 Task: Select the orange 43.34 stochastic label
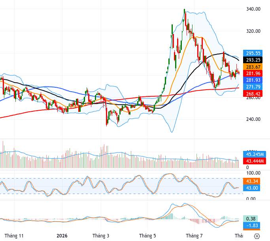pyautogui.click(x=251, y=181)
